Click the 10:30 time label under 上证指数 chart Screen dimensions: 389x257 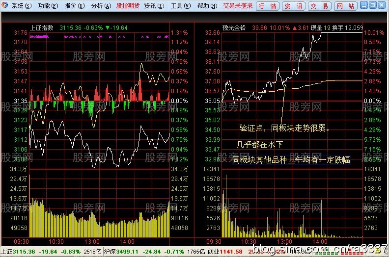click(56, 242)
